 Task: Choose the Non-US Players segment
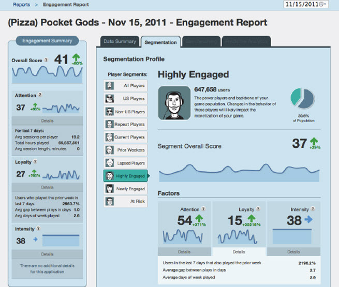coord(126,112)
